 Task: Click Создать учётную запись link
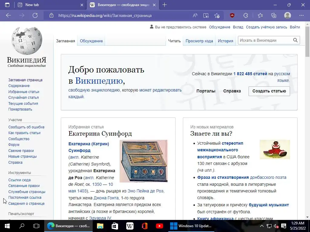[266, 27]
